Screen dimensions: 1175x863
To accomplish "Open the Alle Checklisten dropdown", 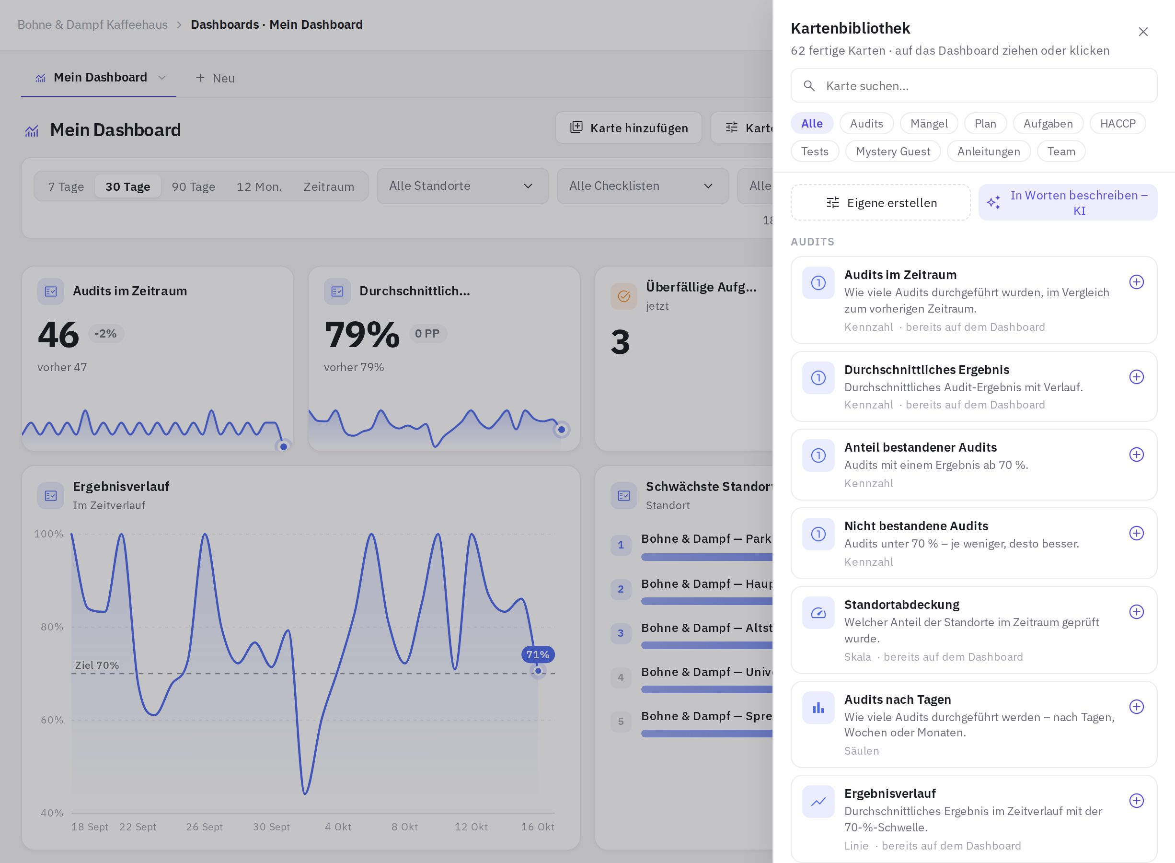I will [x=643, y=186].
